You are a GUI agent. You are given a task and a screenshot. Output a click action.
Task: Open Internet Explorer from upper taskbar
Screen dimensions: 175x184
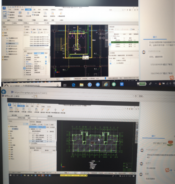tap(106, 84)
